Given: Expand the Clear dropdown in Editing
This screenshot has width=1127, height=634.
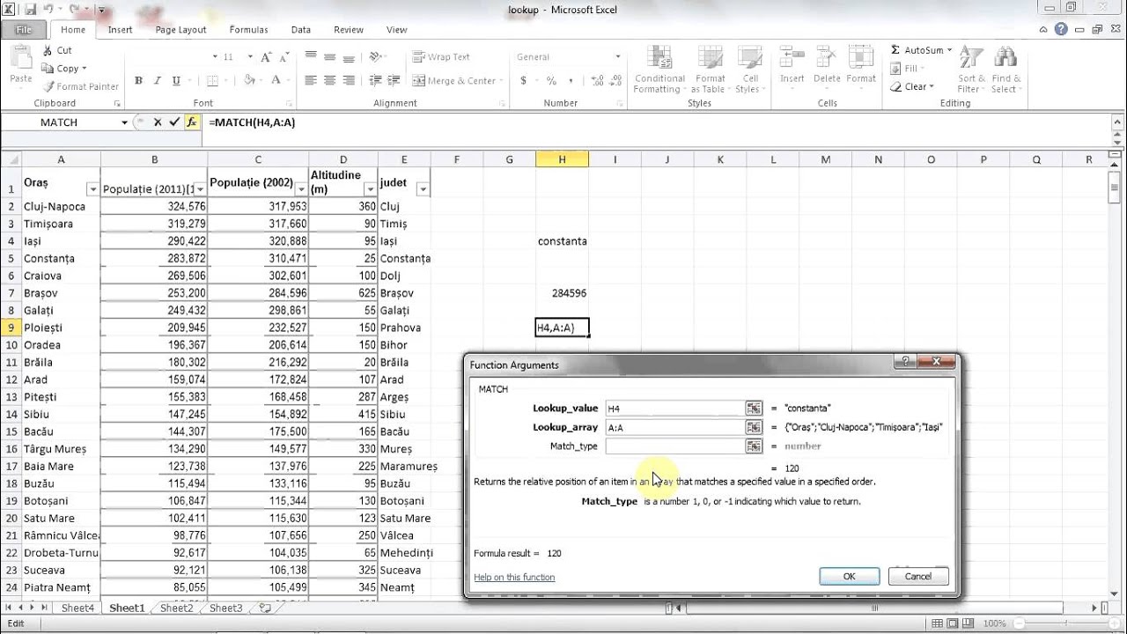Looking at the screenshot, I should pos(930,87).
